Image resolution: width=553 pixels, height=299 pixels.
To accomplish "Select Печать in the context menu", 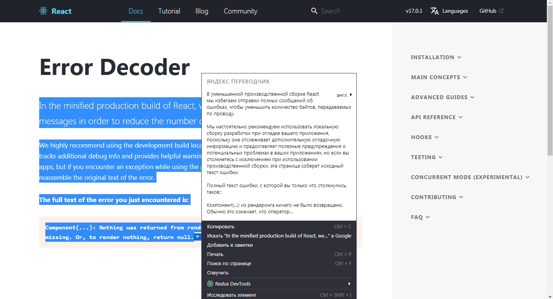I will [279, 254].
